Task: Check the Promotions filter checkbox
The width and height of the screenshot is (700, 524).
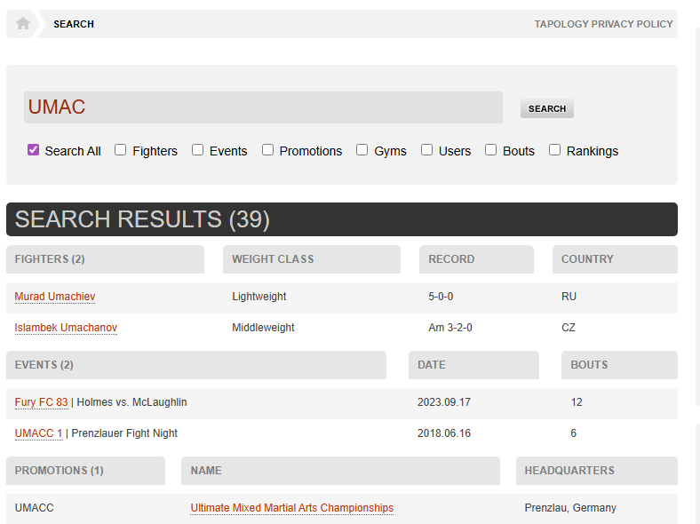Action: tap(267, 150)
